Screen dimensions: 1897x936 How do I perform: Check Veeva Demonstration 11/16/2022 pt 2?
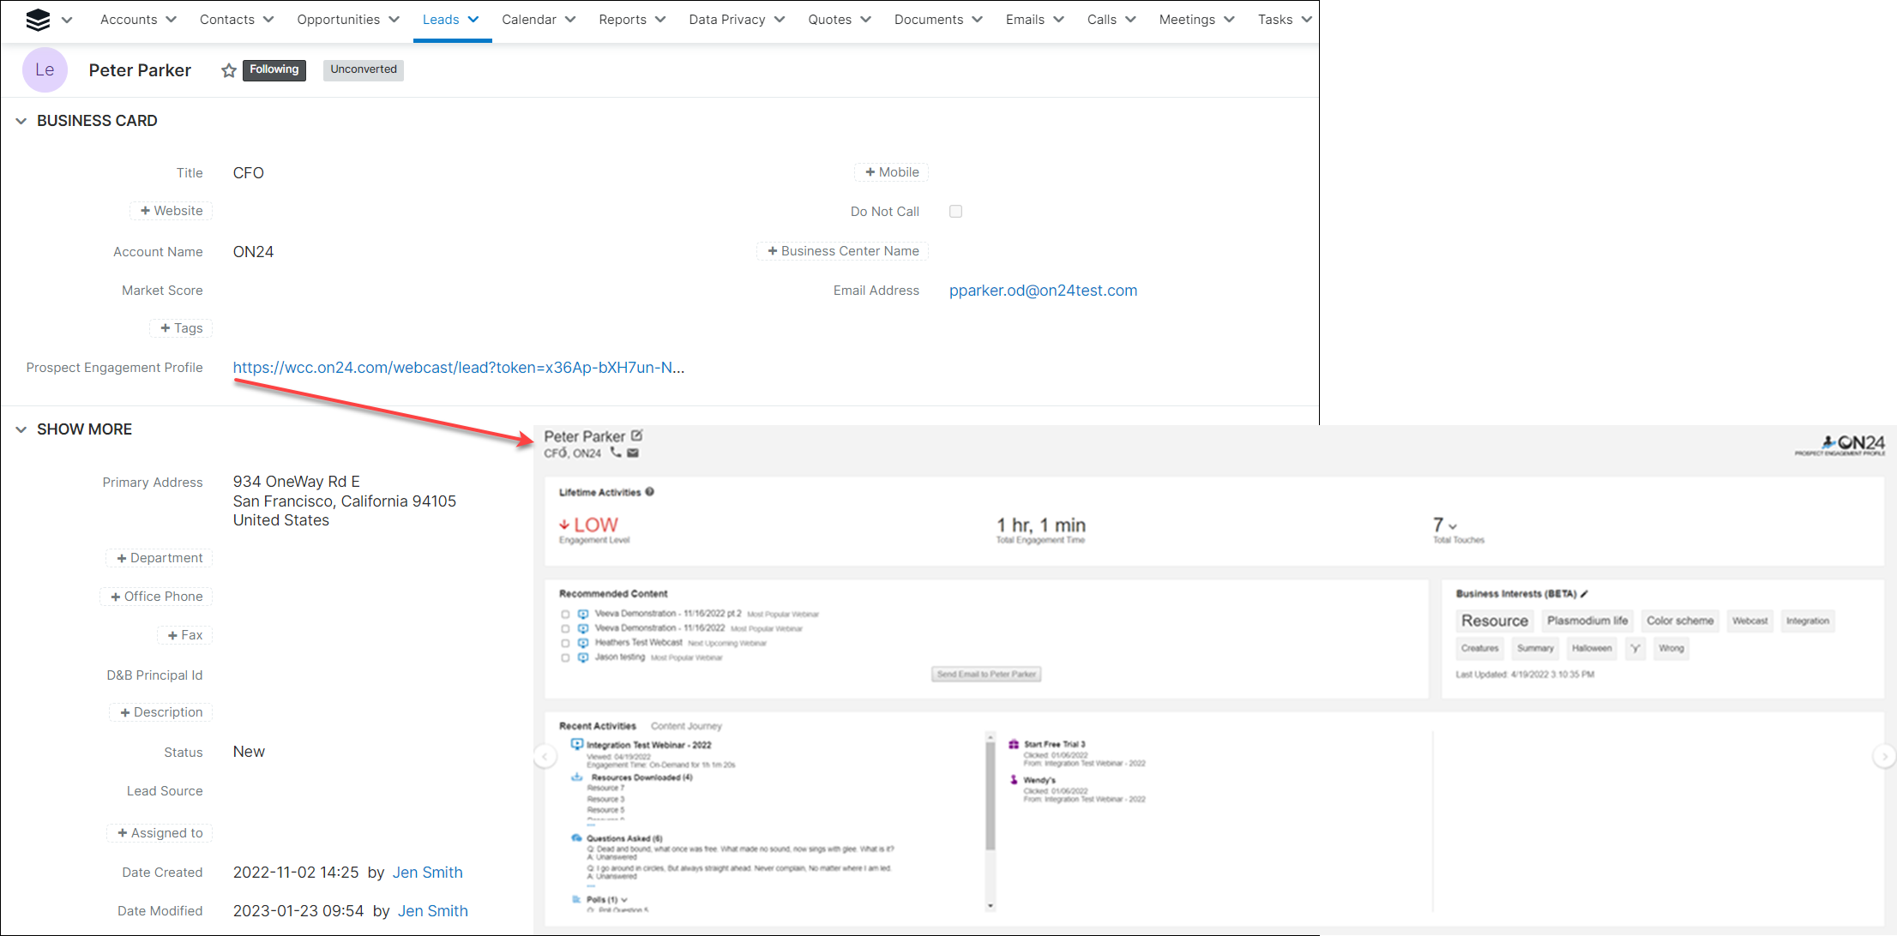[x=565, y=614]
